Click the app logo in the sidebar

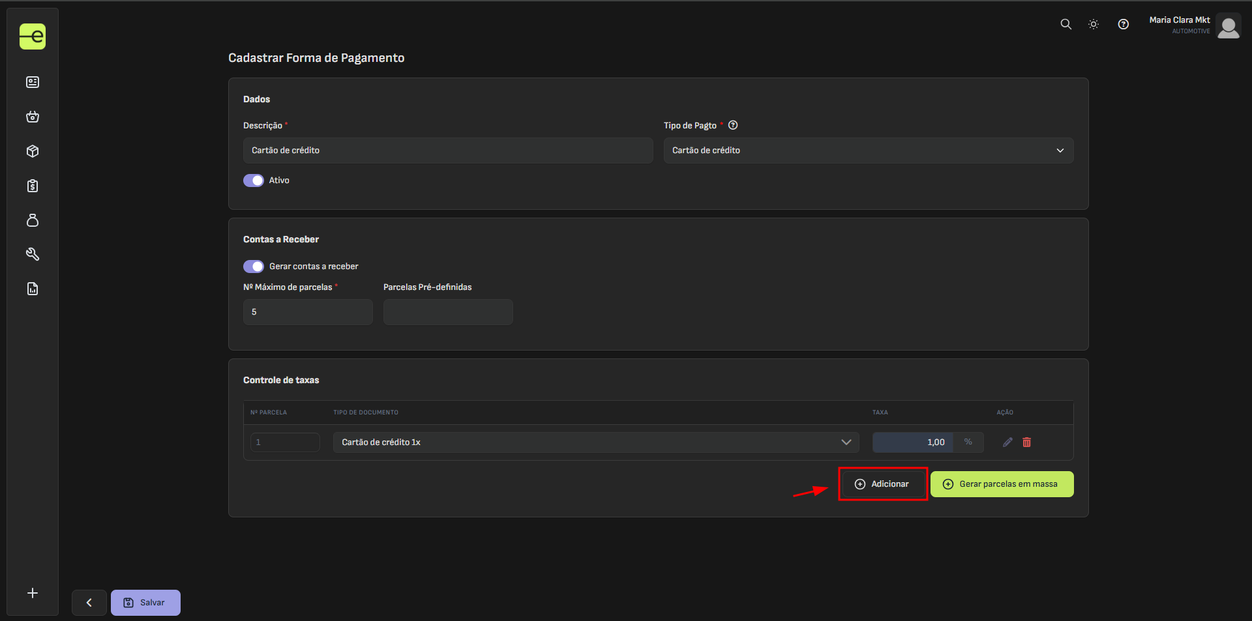[33, 36]
